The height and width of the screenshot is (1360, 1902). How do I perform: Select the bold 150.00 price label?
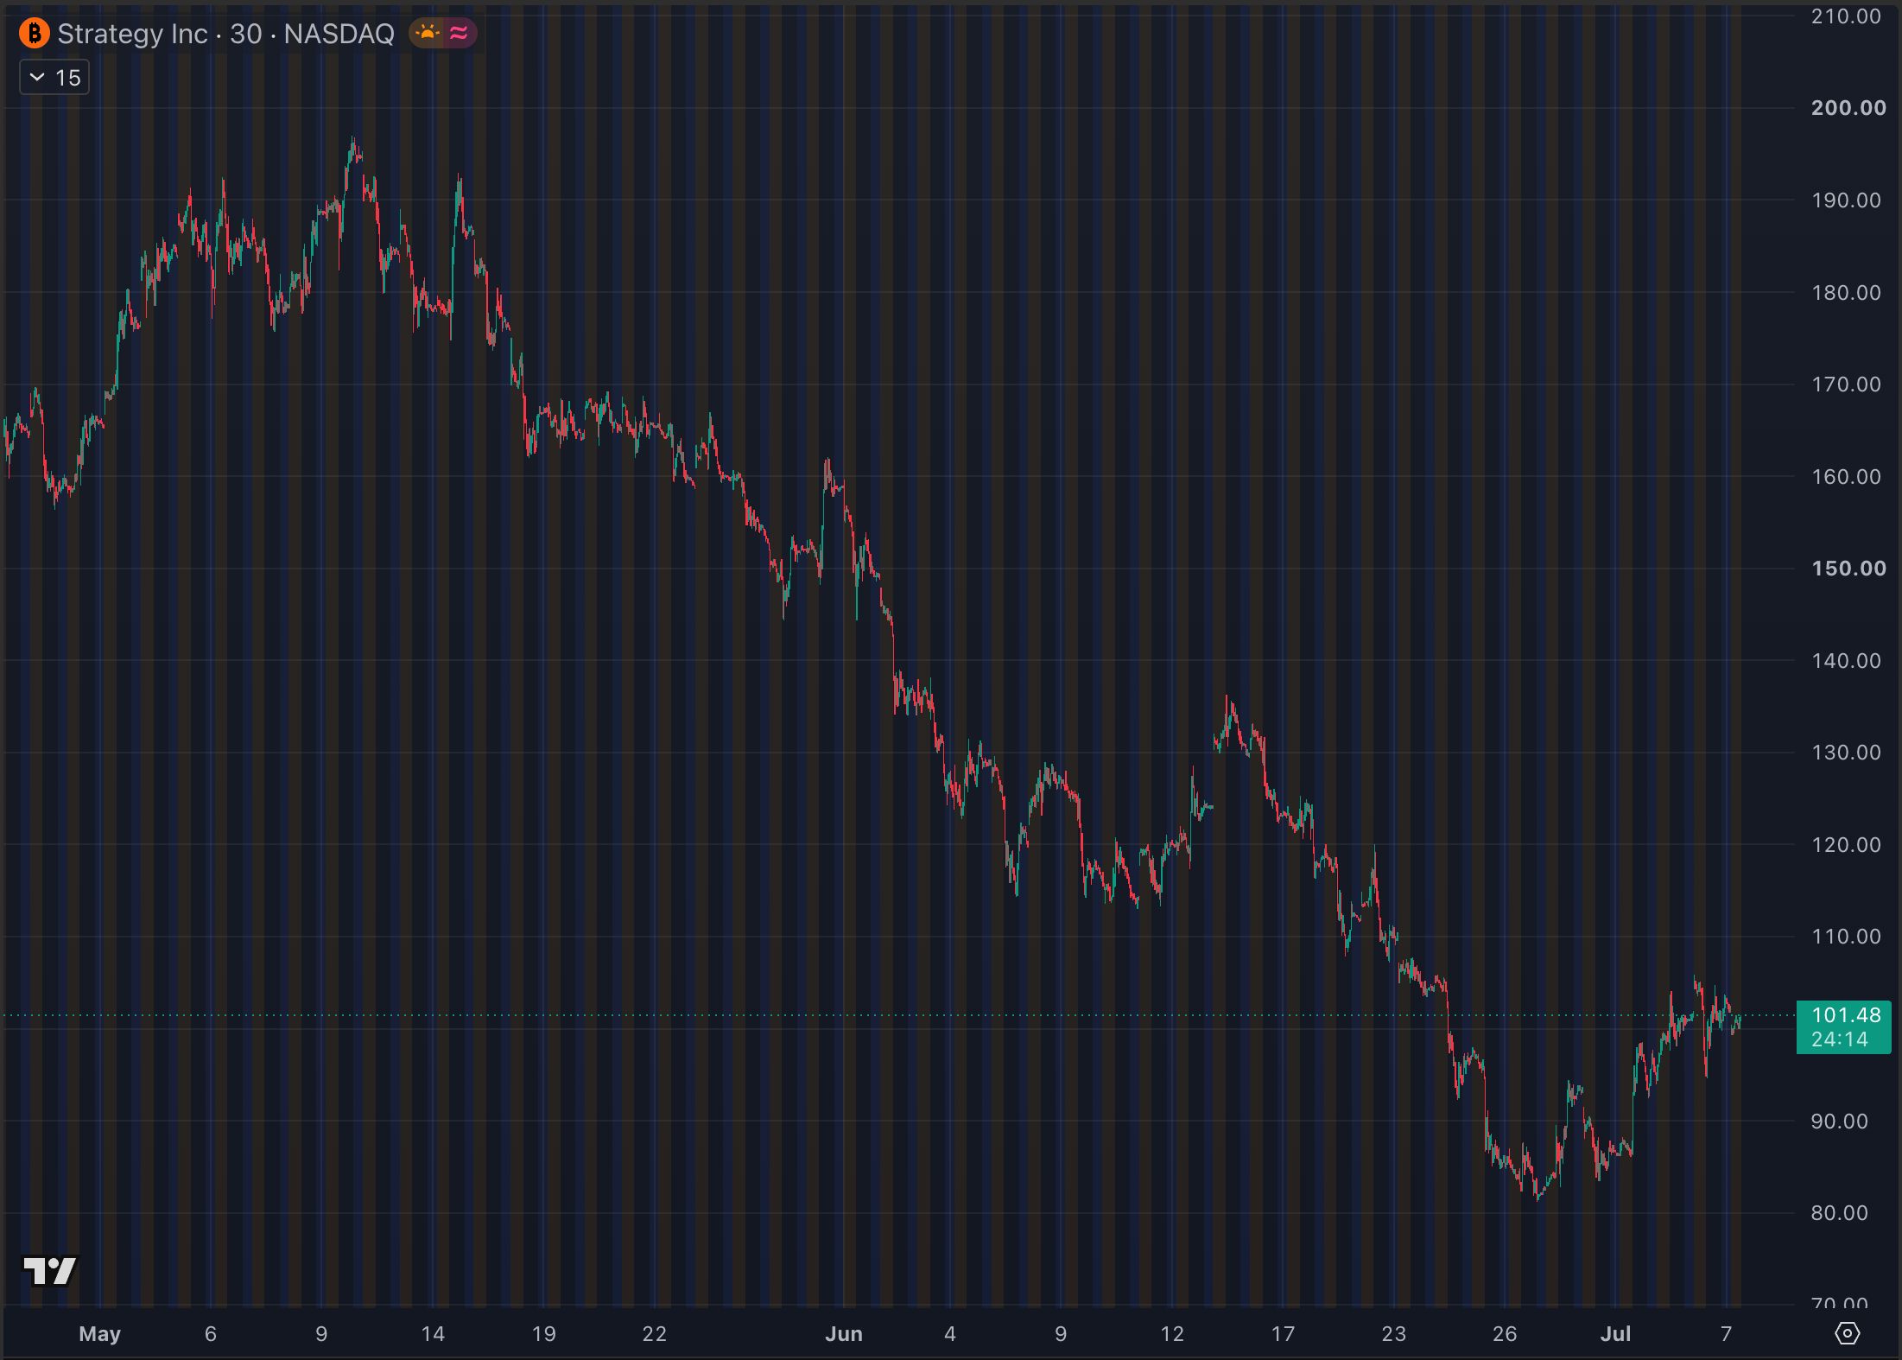pos(1848,569)
